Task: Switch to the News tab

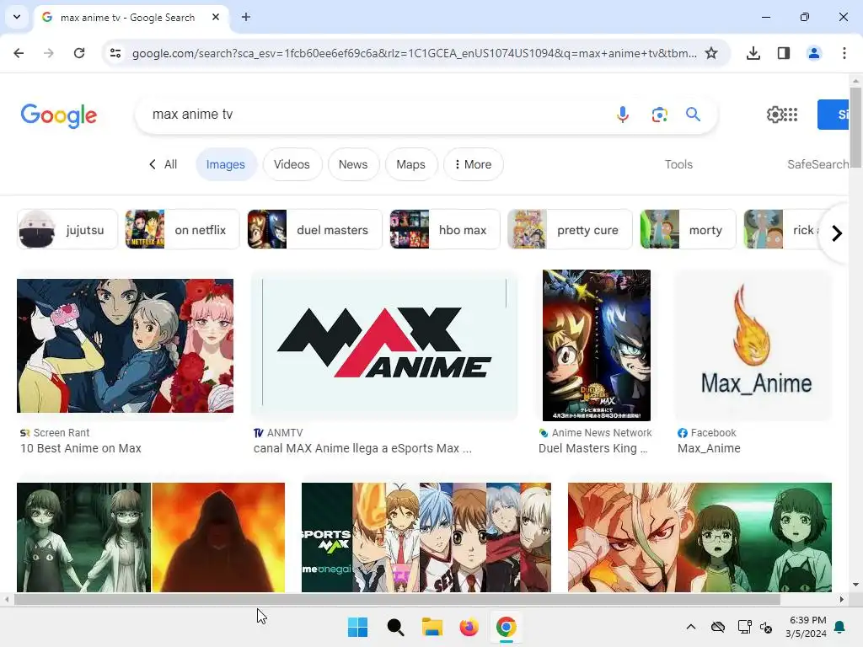Action: (353, 164)
